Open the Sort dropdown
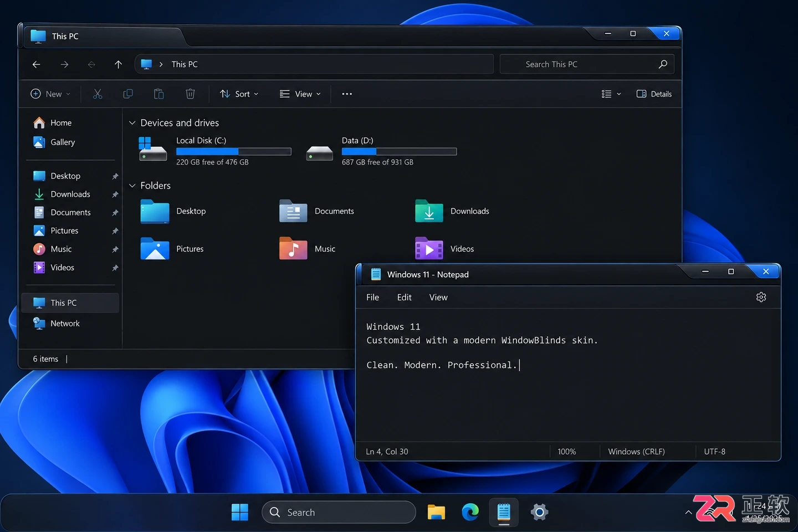Viewport: 798px width, 532px height. 239,94
